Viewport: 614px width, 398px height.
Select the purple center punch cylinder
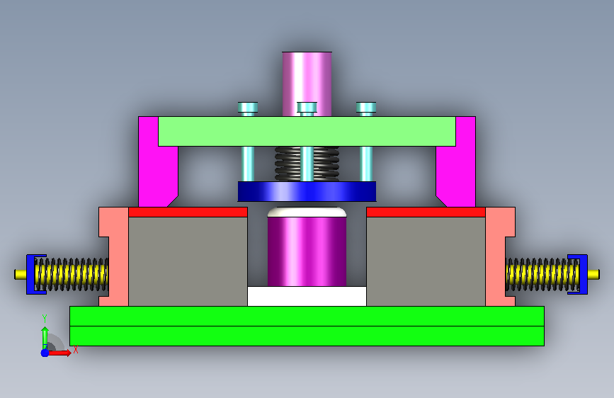(x=307, y=251)
